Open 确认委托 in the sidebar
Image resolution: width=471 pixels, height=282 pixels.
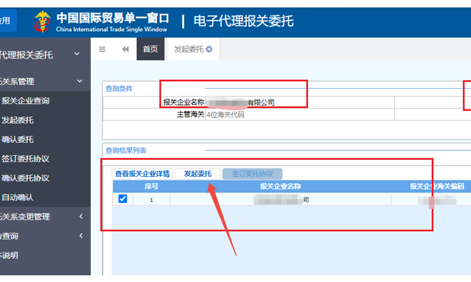[x=18, y=139]
